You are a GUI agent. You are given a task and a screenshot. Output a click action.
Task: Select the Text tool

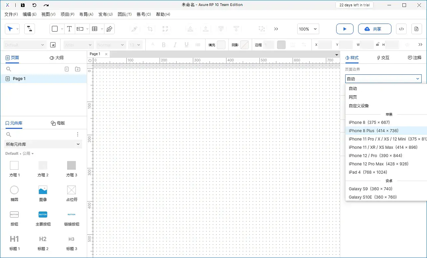[69, 29]
